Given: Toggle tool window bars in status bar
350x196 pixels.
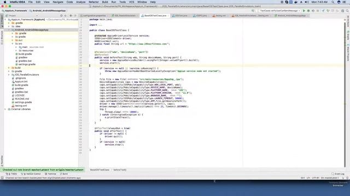Looking at the screenshot, I should [2, 178].
